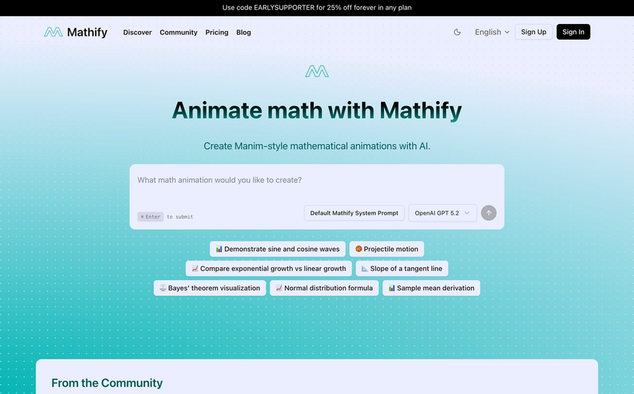634x394 pixels.
Task: Open the English language dropdown
Action: (x=492, y=32)
